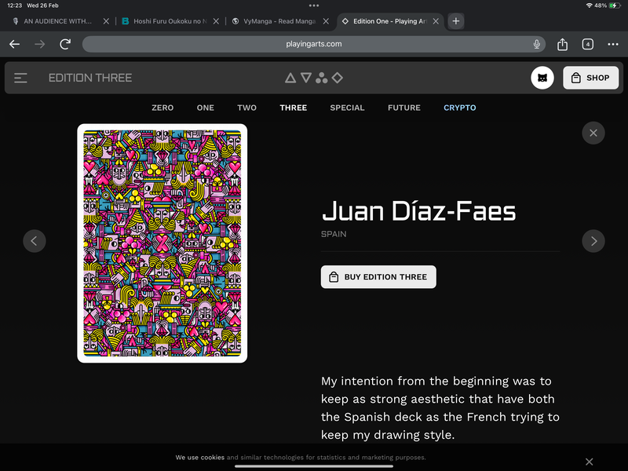Tap the microphone icon in address bar
This screenshot has height=471, width=628.
[537, 44]
